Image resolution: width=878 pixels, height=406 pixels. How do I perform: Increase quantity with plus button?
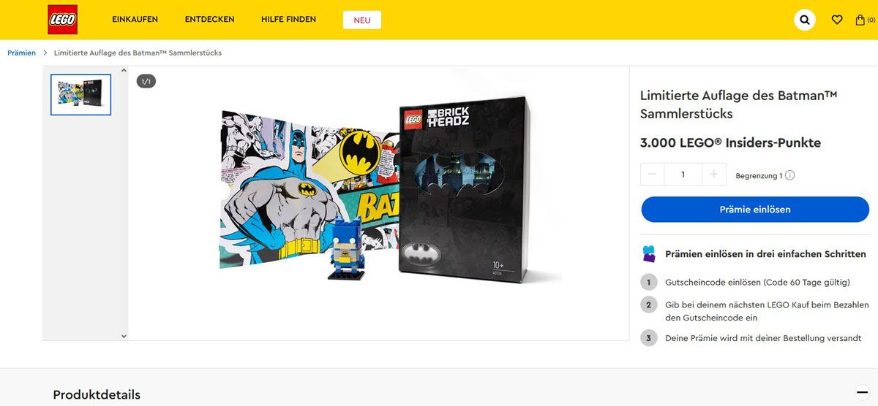(714, 175)
